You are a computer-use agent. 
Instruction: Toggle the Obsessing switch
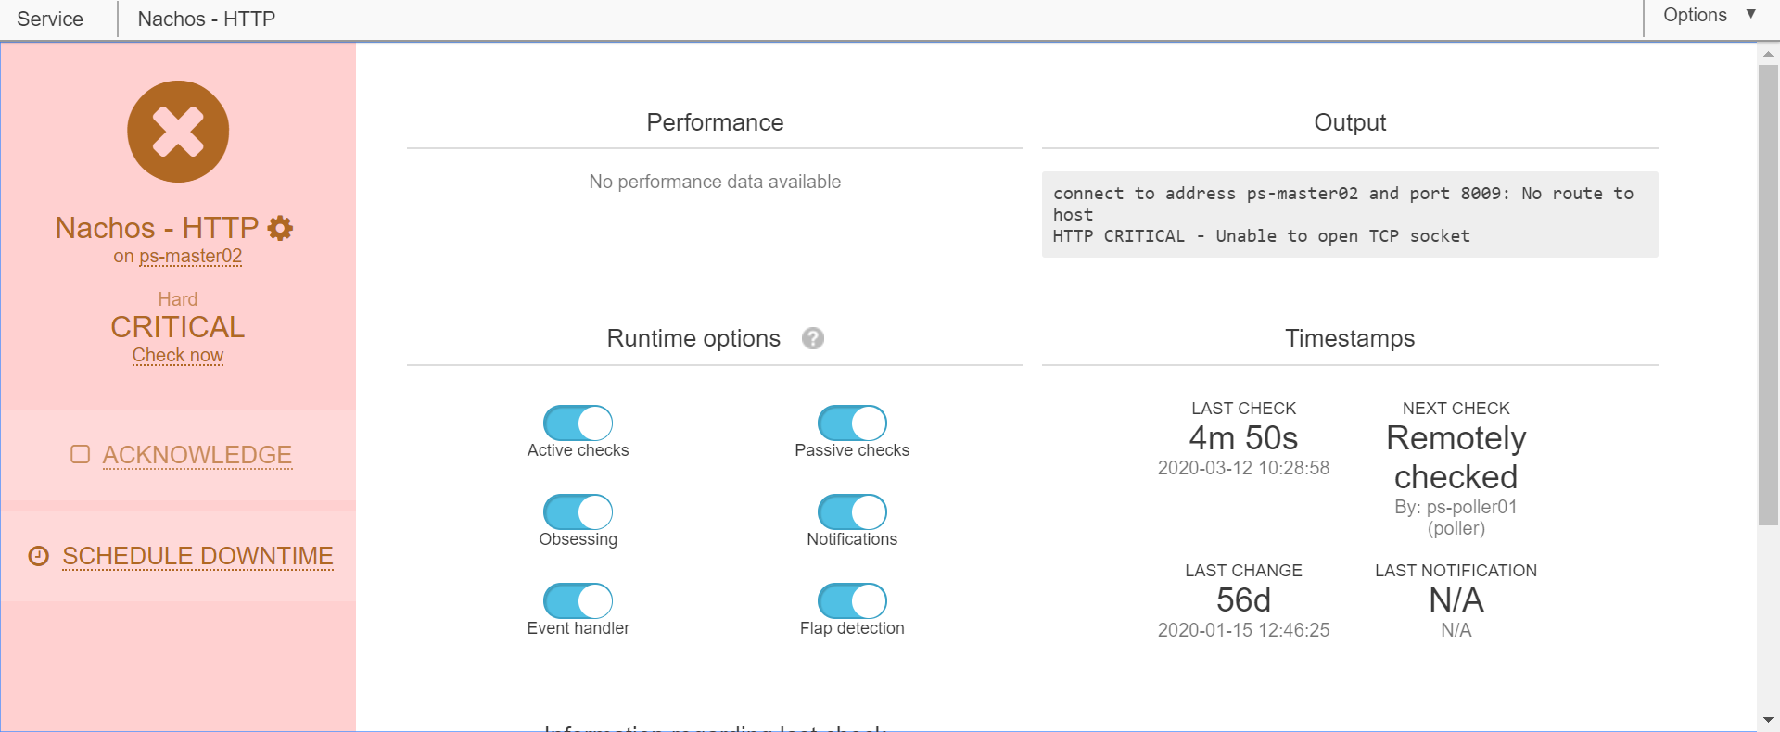pos(578,512)
